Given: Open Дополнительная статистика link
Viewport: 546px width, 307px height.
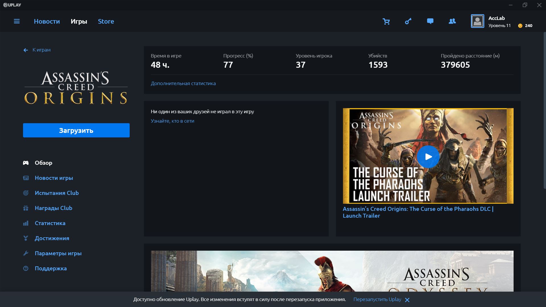Looking at the screenshot, I should [x=183, y=83].
